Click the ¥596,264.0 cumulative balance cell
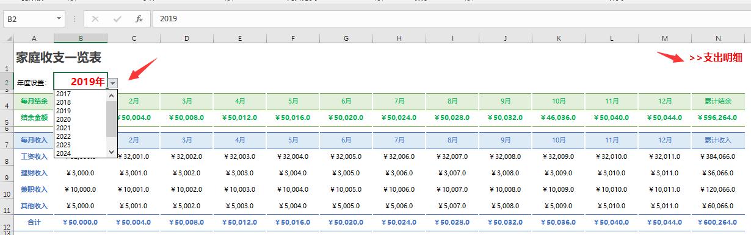Image resolution: width=751 pixels, height=235 pixels. [718, 118]
